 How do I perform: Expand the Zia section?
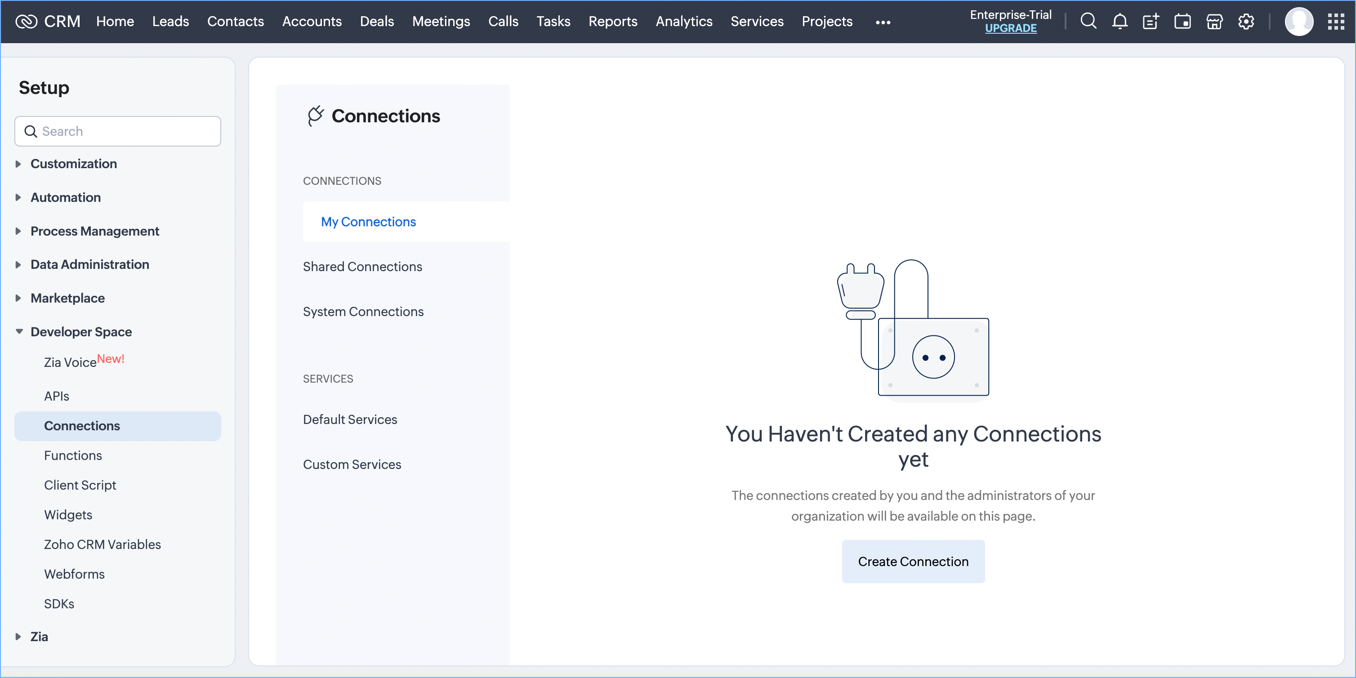pos(38,637)
